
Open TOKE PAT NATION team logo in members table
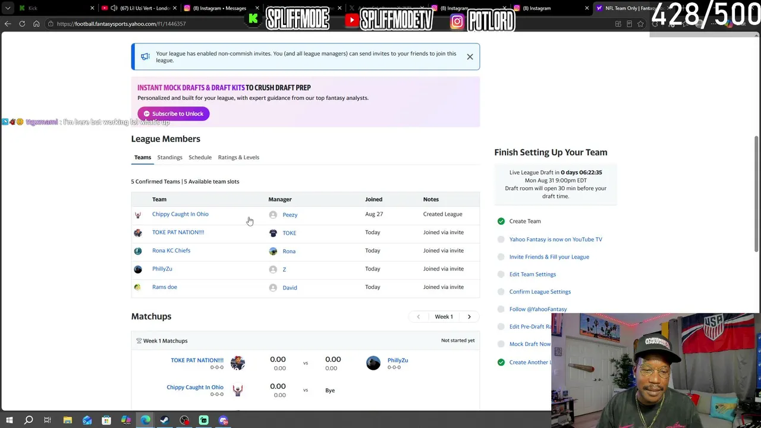138,233
